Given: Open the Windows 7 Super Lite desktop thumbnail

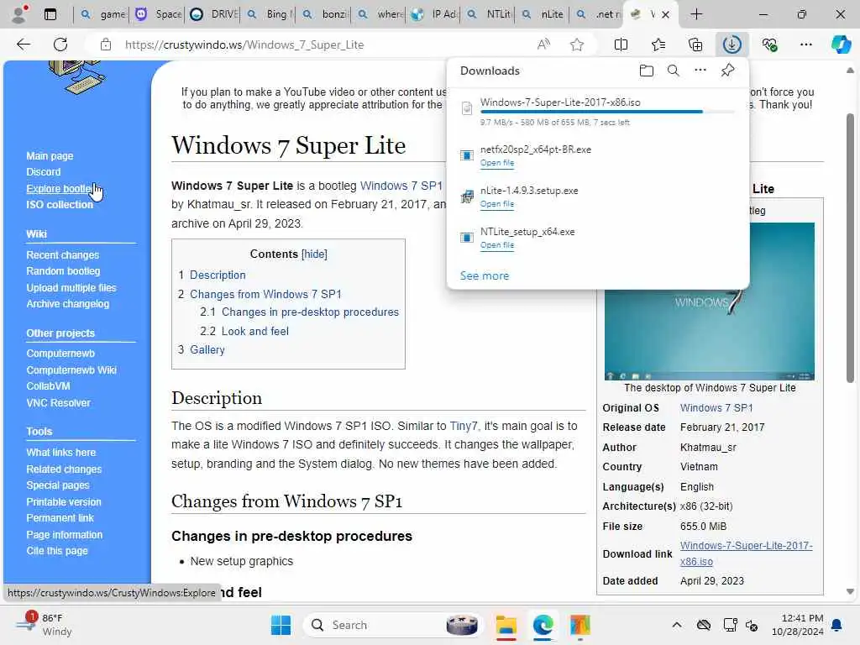Looking at the screenshot, I should pos(709,302).
